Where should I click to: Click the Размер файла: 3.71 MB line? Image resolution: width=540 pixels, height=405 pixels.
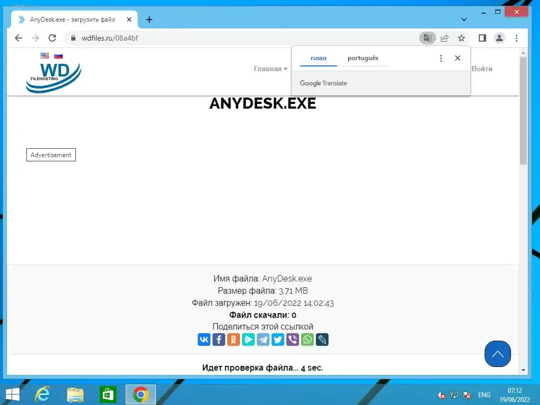pyautogui.click(x=263, y=291)
